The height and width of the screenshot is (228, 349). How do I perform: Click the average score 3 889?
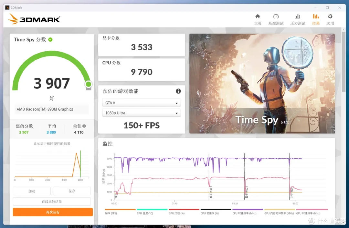coord(51,132)
